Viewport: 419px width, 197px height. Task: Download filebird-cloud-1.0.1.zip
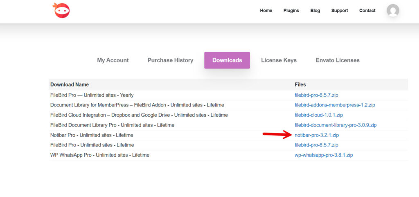pos(319,115)
